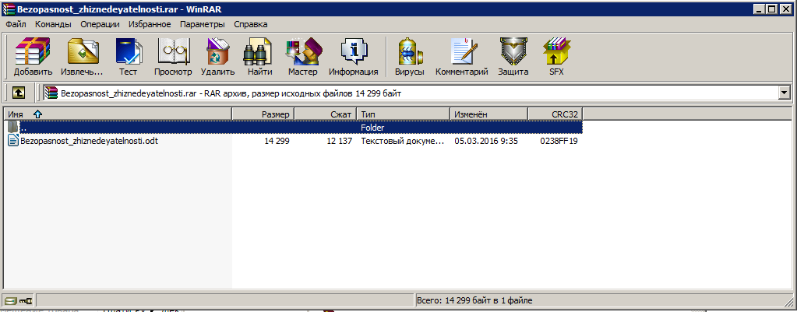
Task: Click the WinRAR icon in title bar
Action: click(8, 9)
